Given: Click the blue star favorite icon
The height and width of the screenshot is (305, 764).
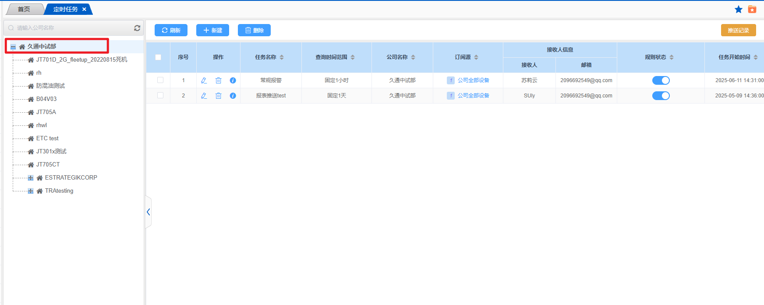Looking at the screenshot, I should coord(739,10).
